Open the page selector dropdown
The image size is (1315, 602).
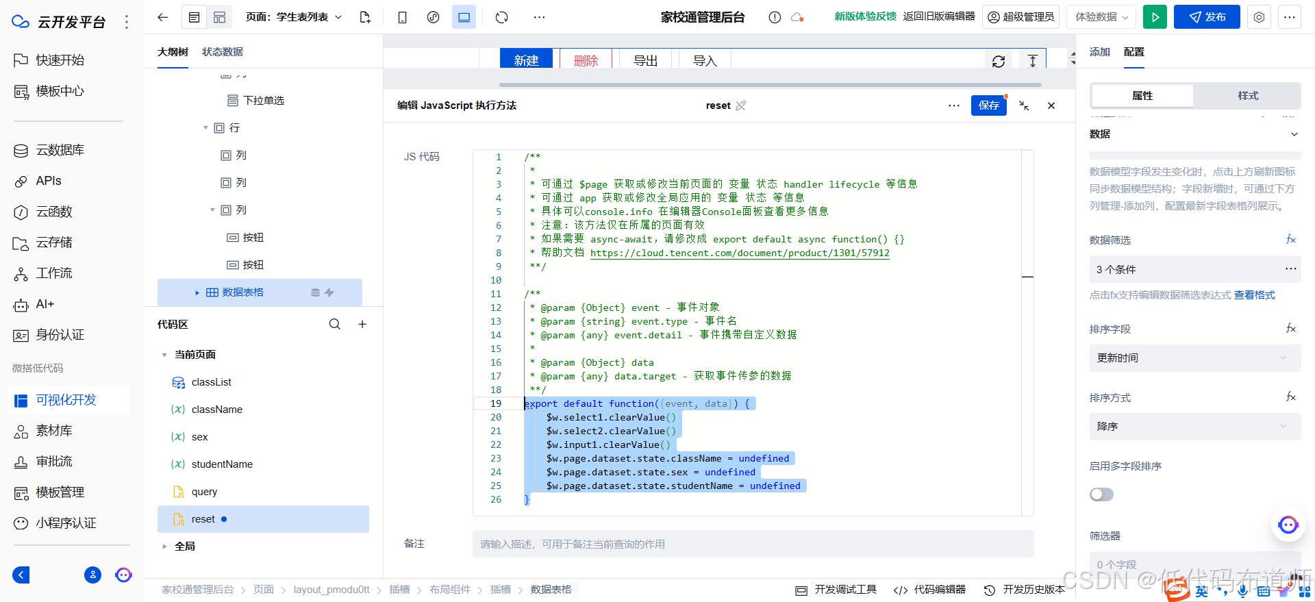click(294, 17)
